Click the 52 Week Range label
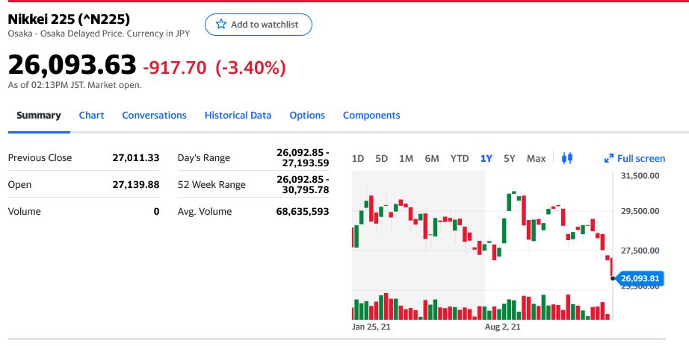The image size is (689, 346). click(211, 185)
